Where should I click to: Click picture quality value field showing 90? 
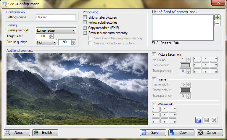pyautogui.click(x=65, y=42)
